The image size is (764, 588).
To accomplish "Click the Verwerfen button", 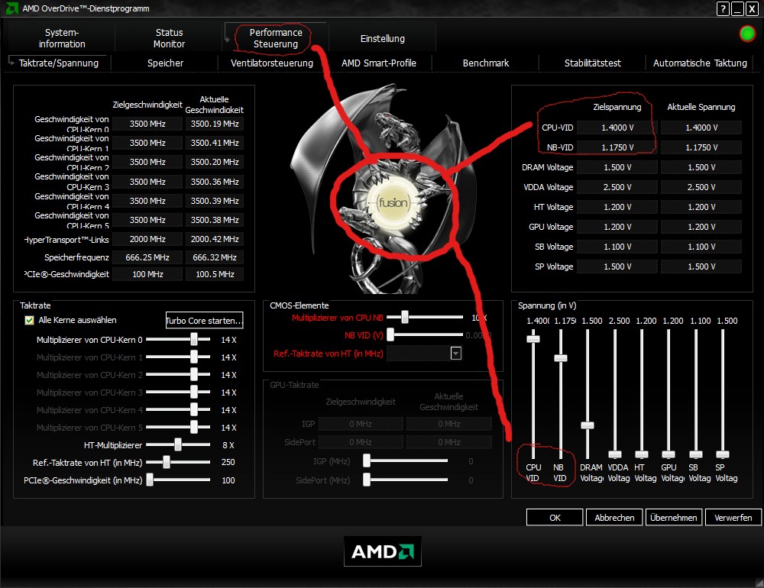I will 733,517.
